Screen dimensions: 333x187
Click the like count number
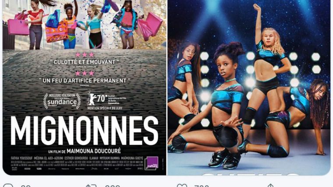click(202, 186)
